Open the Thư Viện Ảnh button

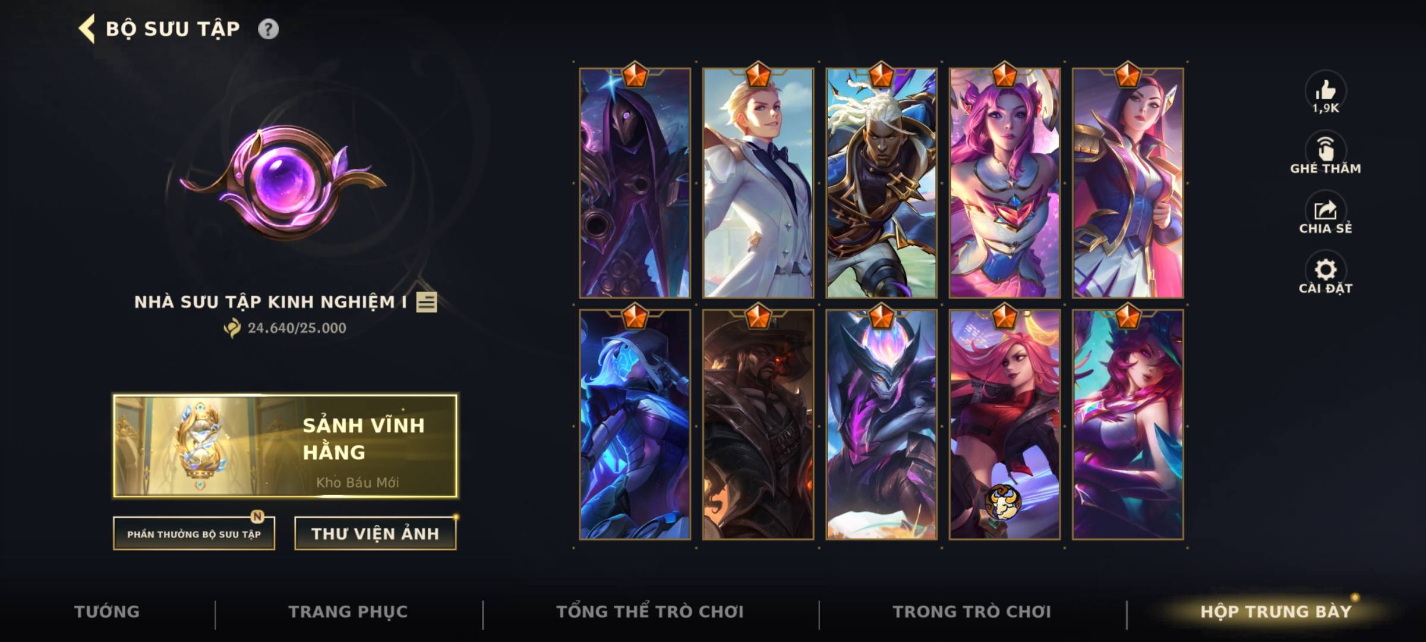pos(376,534)
